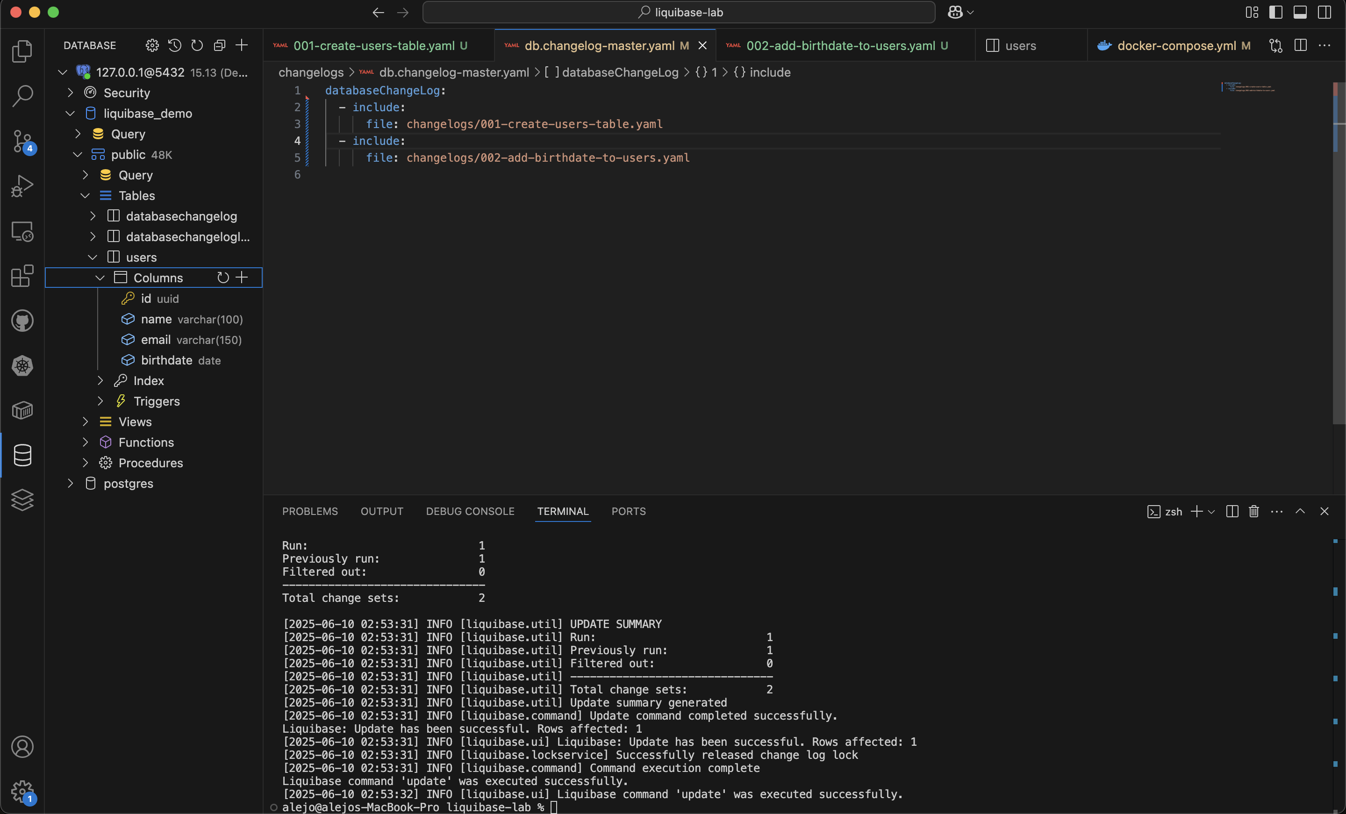This screenshot has width=1346, height=814.
Task: Open the PROBLEMS panel tab
Action: point(310,511)
